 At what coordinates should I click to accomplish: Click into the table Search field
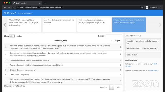click(x=114, y=36)
